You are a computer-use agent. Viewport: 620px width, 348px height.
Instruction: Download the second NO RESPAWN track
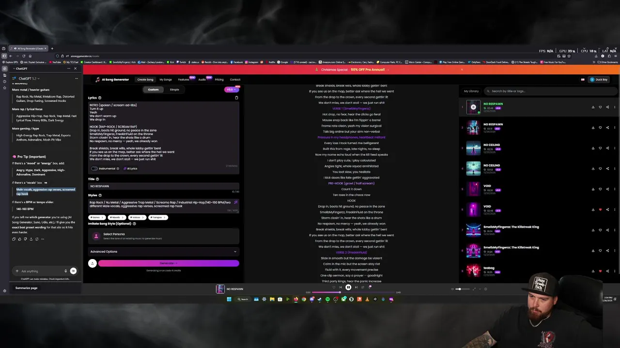[x=593, y=128]
